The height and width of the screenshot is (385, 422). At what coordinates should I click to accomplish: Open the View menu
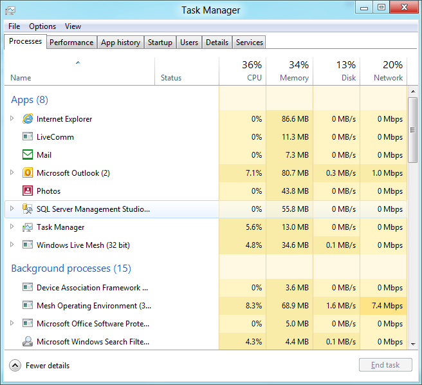[73, 26]
